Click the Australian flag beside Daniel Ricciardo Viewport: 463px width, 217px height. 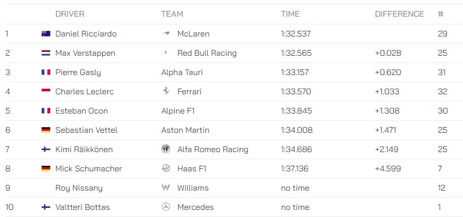[46, 33]
